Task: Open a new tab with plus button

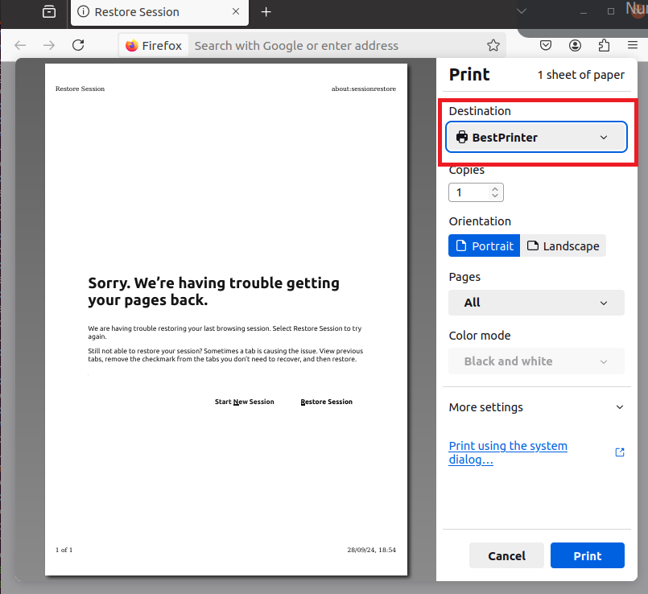Action: pyautogui.click(x=266, y=12)
